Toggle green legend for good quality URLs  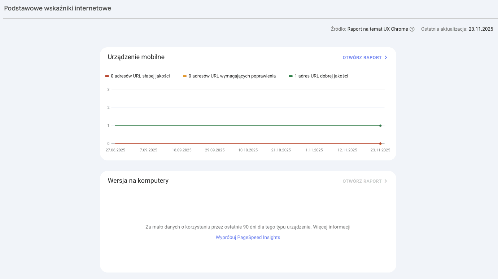[x=319, y=76]
